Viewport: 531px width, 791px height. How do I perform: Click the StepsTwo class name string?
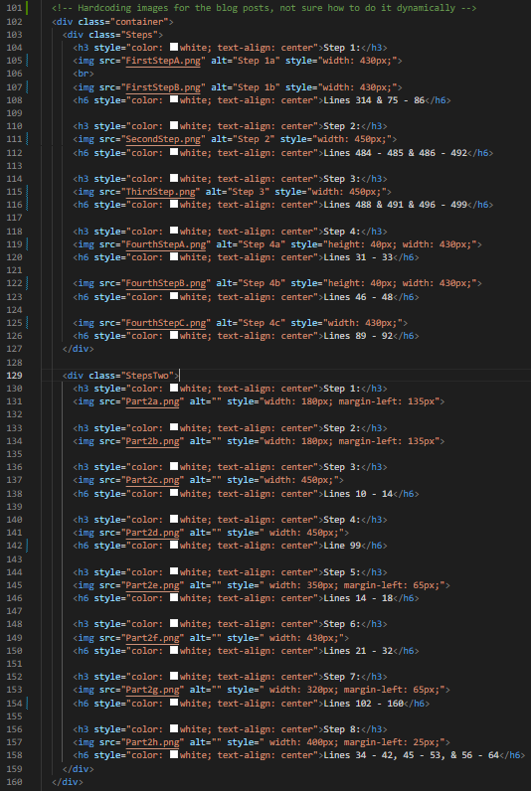click(x=147, y=376)
